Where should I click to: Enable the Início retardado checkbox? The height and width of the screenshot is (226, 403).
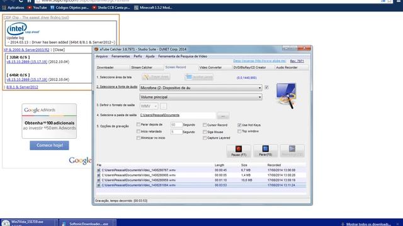tap(139, 131)
